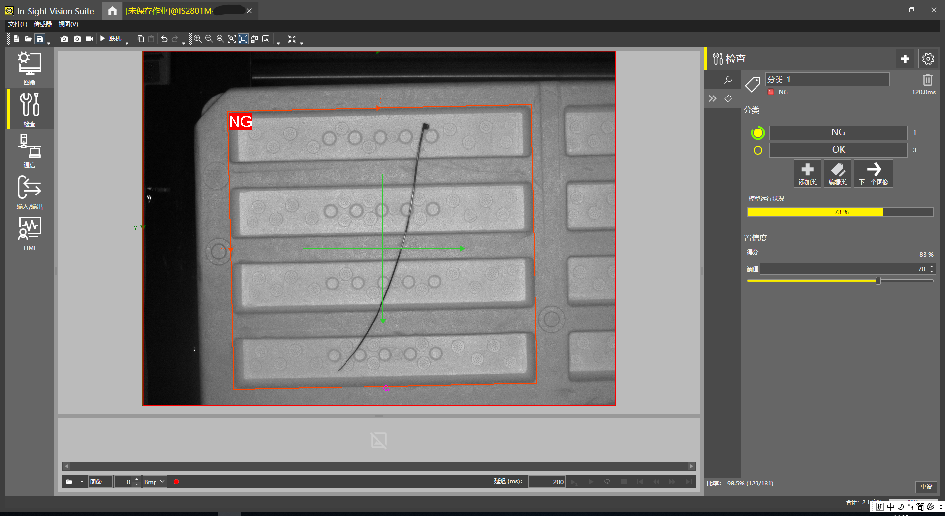Undo the last action

point(164,39)
